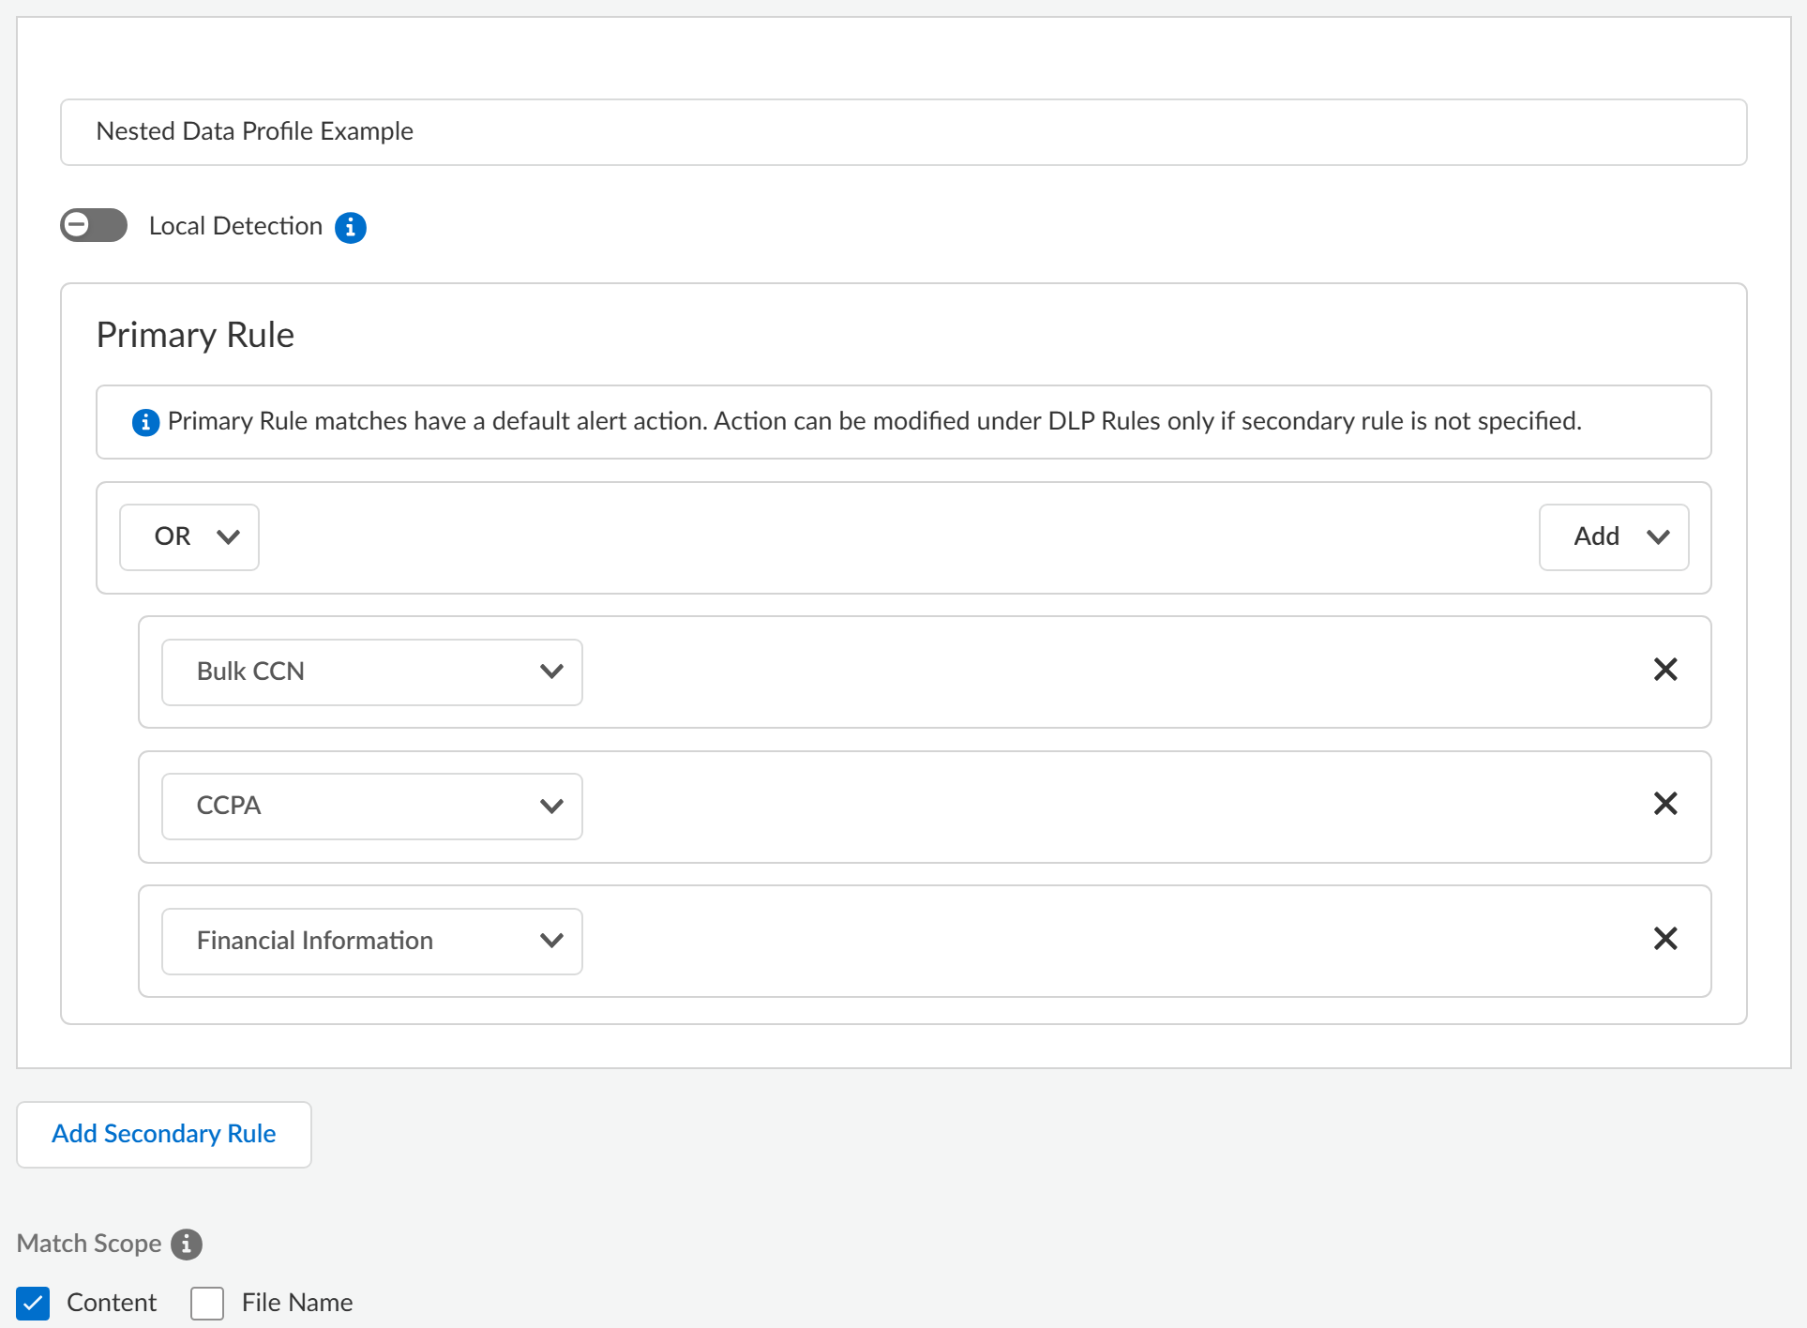Open the OR operator dropdown
The height and width of the screenshot is (1328, 1807).
point(188,537)
